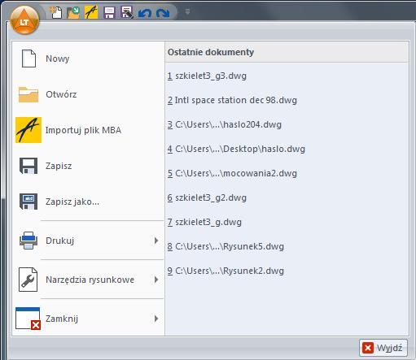Click the blank page icon next to Nowy
416x360 pixels.
pyautogui.click(x=28, y=59)
